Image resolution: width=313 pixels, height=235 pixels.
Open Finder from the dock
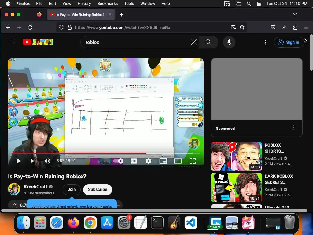point(23,223)
